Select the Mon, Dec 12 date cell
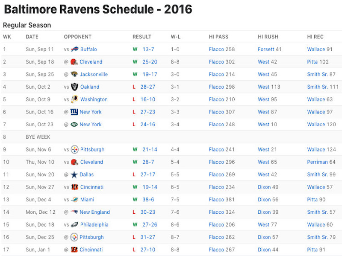342x256 pixels. [41, 212]
